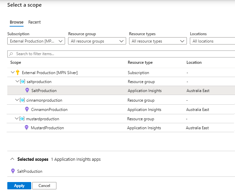Open the Subscription dropdown
Viewport: 235px width, 192px height.
(36, 41)
